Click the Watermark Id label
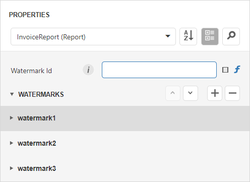The height and width of the screenshot is (182, 250). tap(31, 71)
